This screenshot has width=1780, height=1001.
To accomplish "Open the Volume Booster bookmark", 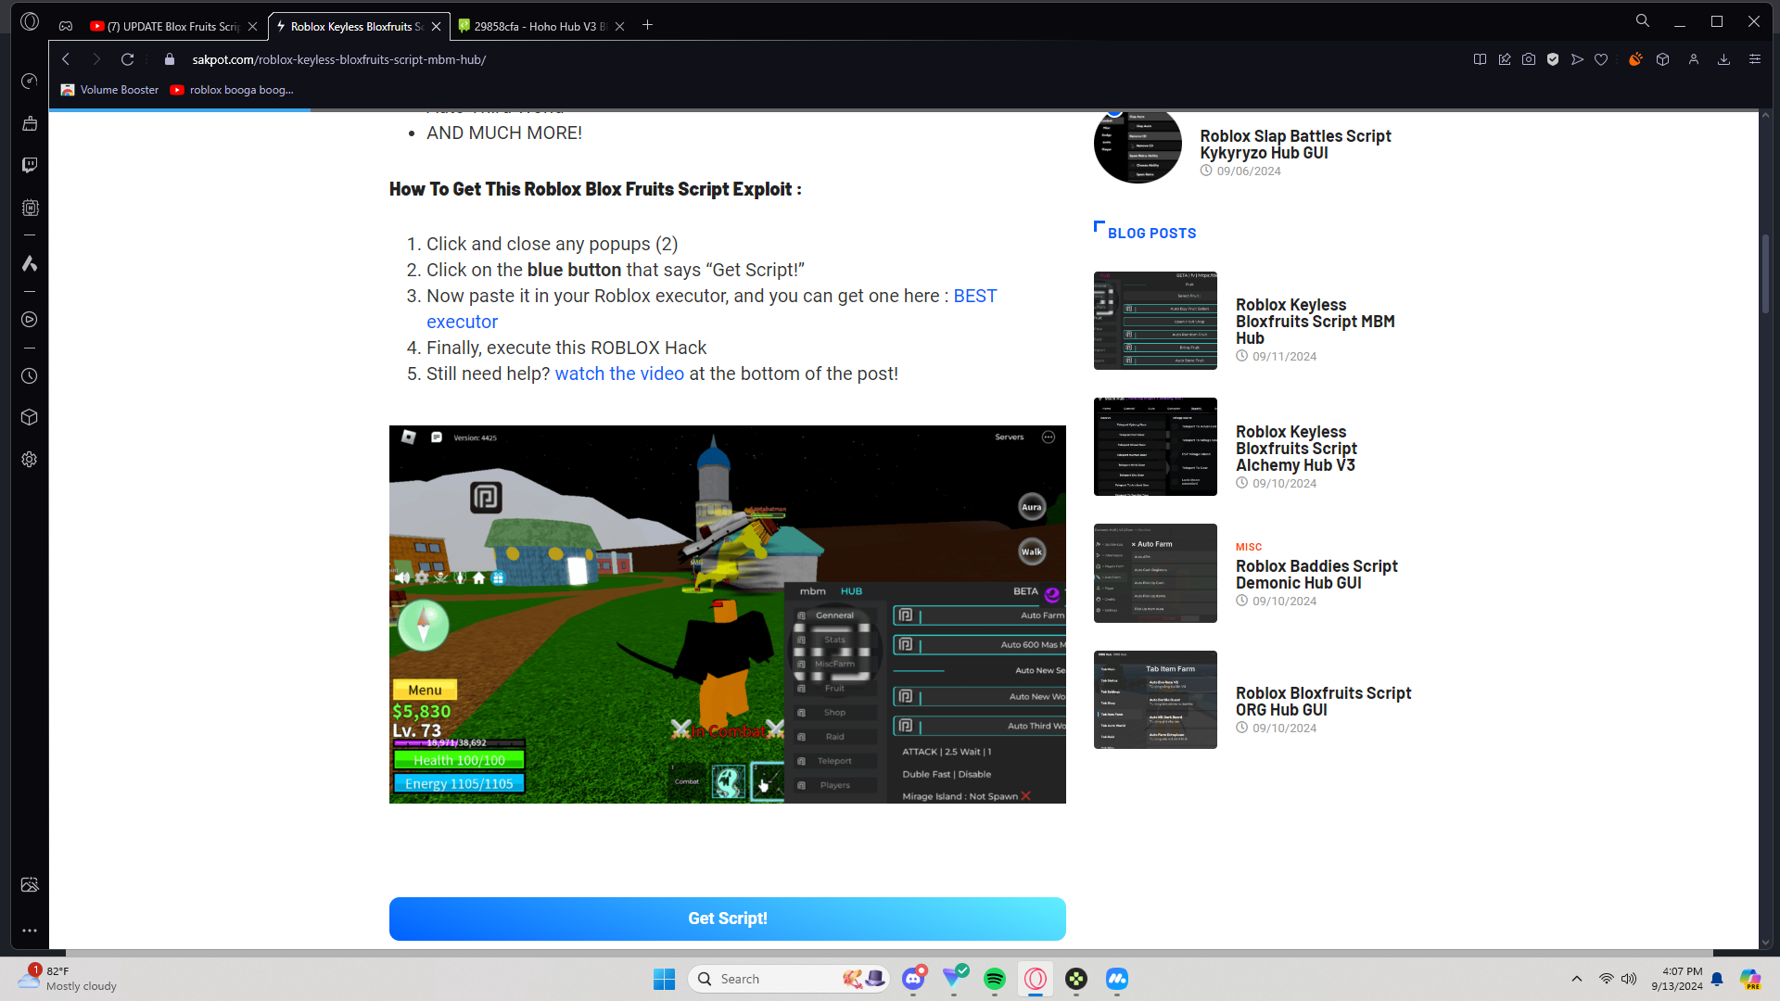I will pyautogui.click(x=109, y=90).
